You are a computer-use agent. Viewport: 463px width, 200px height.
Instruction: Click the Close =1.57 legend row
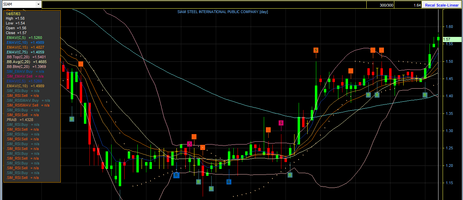click(16, 33)
